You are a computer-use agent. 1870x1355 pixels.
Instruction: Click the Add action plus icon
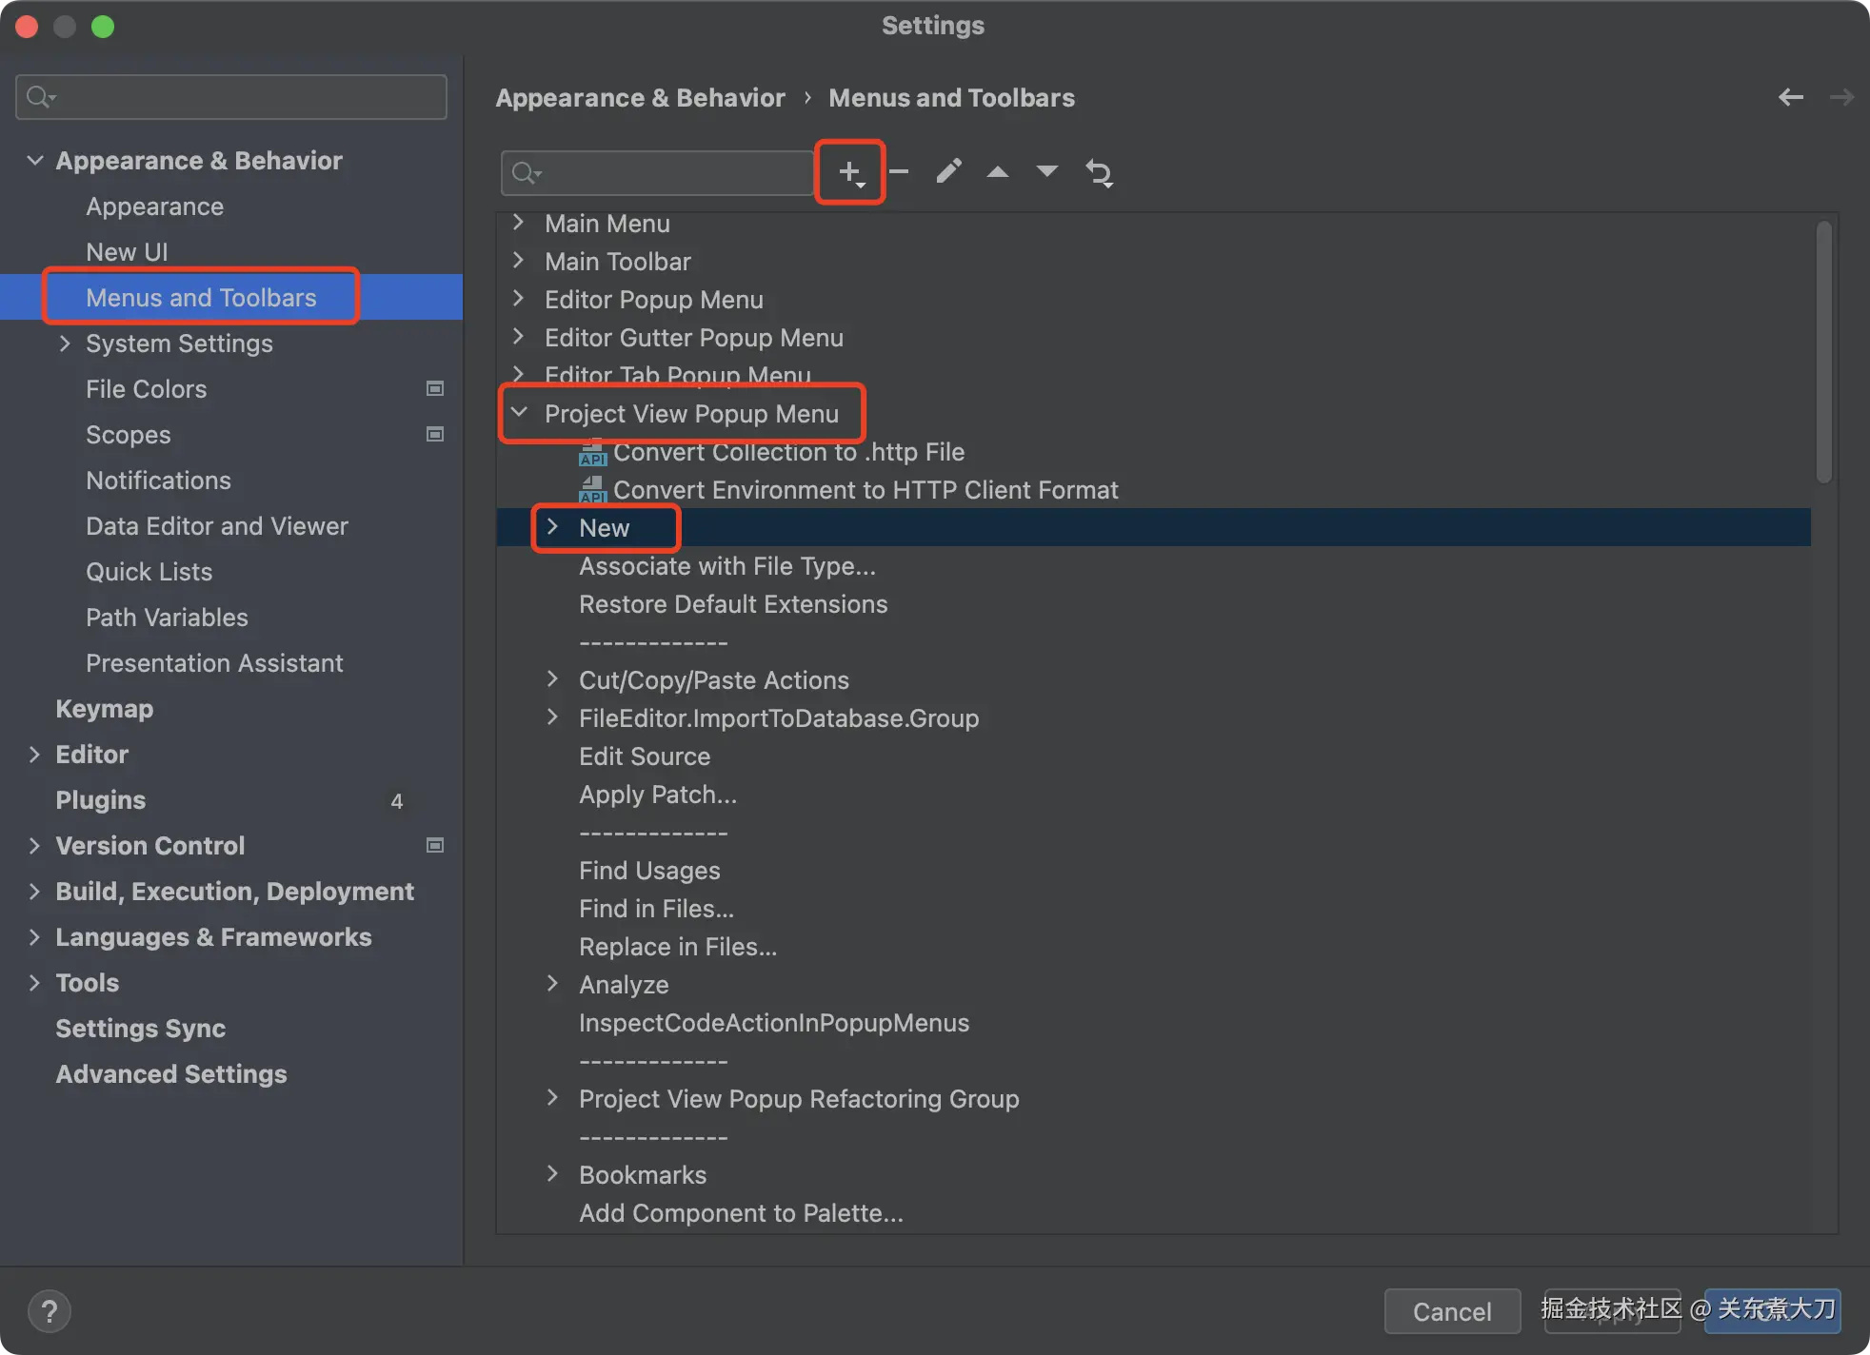(x=849, y=172)
